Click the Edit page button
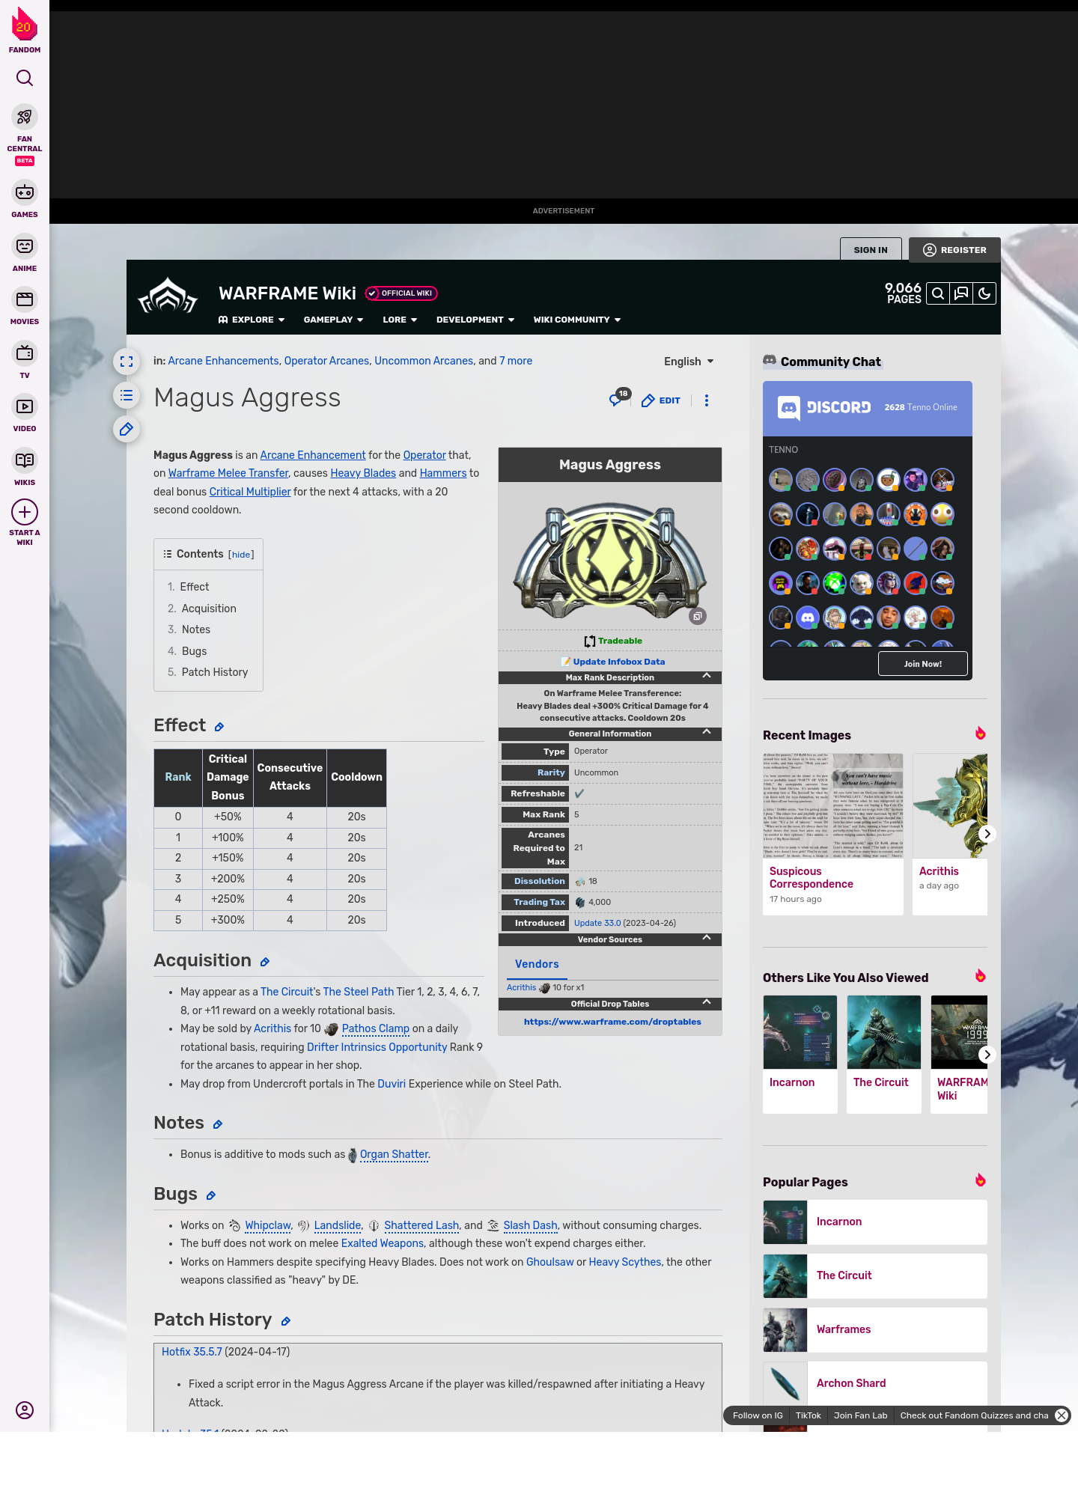Screen dimensions: 1078x1497 pyautogui.click(x=661, y=400)
